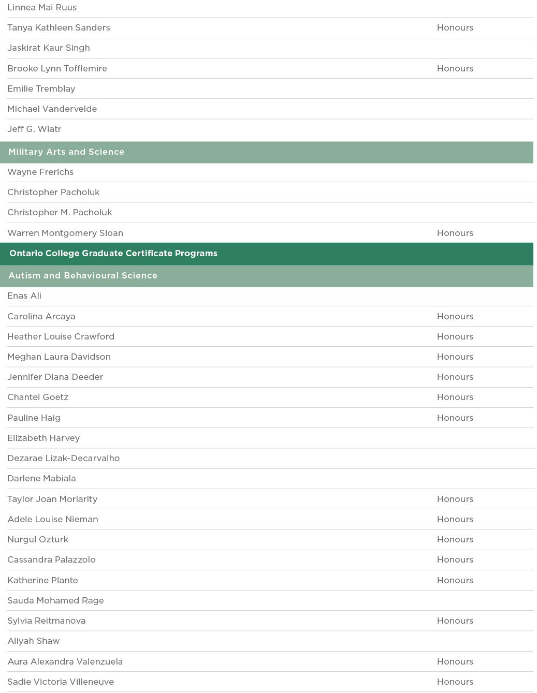The height and width of the screenshot is (693, 537).
Task: Click the name Sylvia Reitmanova
Action: (47, 621)
